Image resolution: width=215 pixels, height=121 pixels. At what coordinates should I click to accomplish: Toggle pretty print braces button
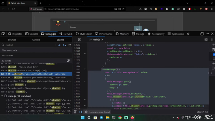81,112
